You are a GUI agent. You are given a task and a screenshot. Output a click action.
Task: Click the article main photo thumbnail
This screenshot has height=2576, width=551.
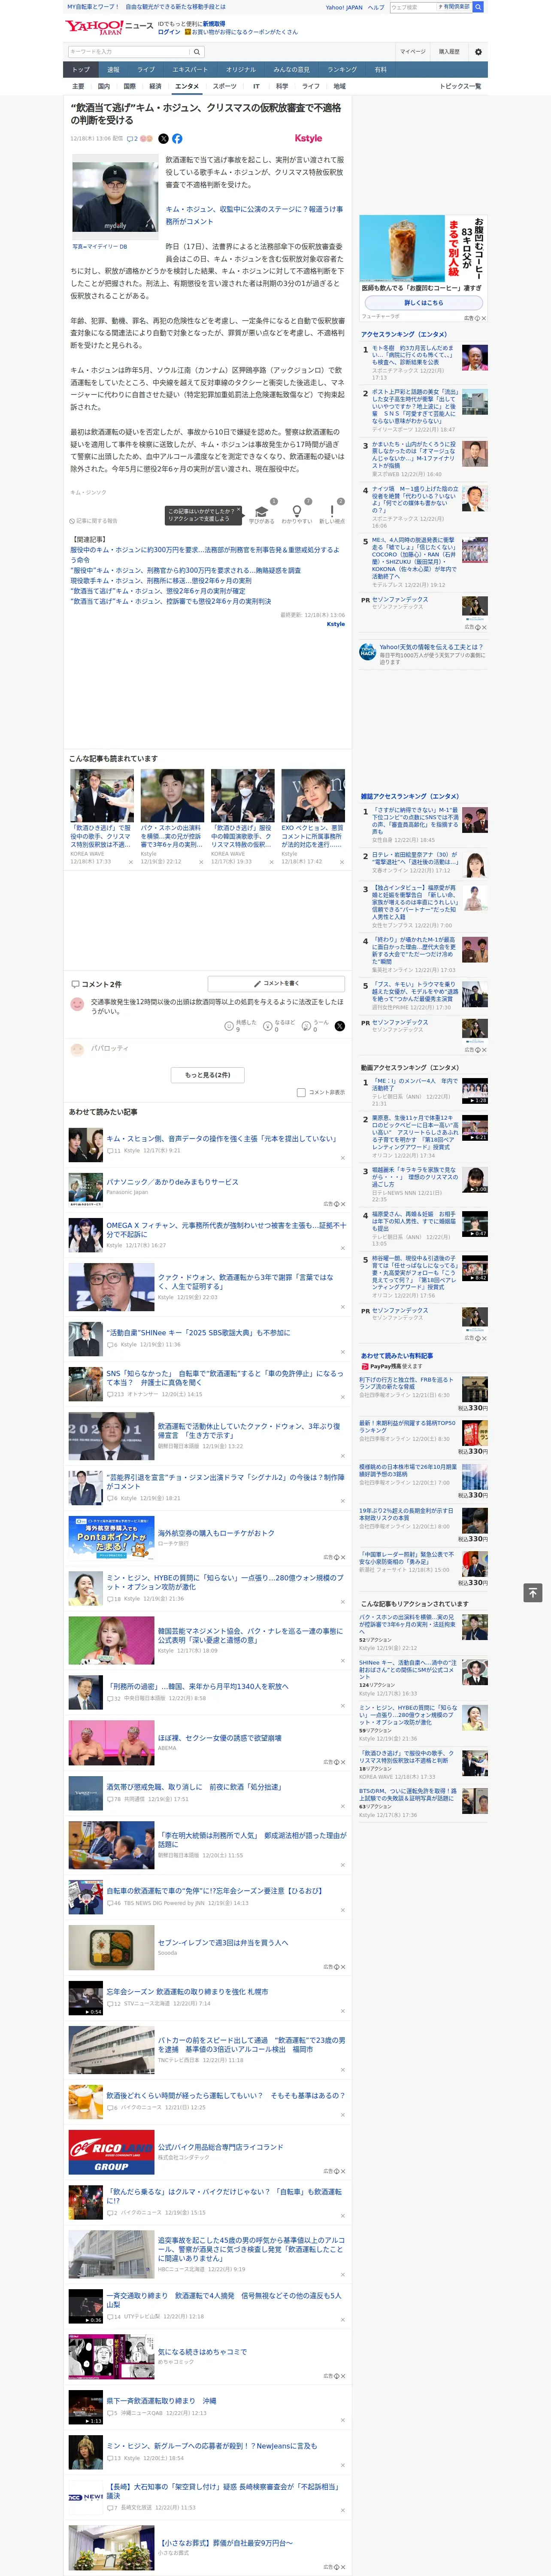pyautogui.click(x=115, y=198)
